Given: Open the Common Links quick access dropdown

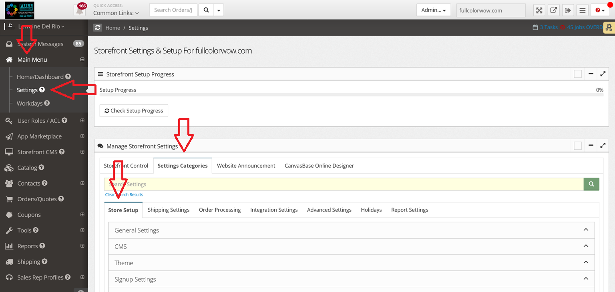Looking at the screenshot, I should [116, 13].
